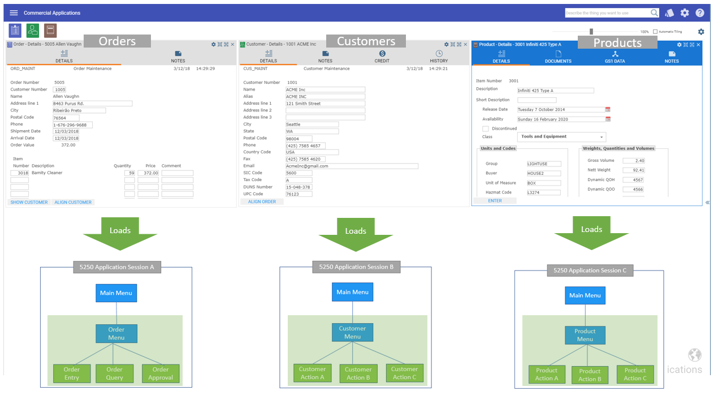Open the Customer CREDIT tab
This screenshot has height=395, width=718.
(382, 56)
